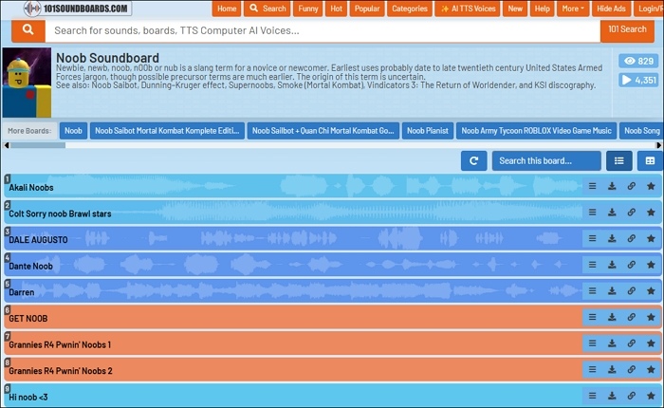Screen dimensions: 664x408
Task: Open the Hot sounds tab
Action: (x=336, y=9)
